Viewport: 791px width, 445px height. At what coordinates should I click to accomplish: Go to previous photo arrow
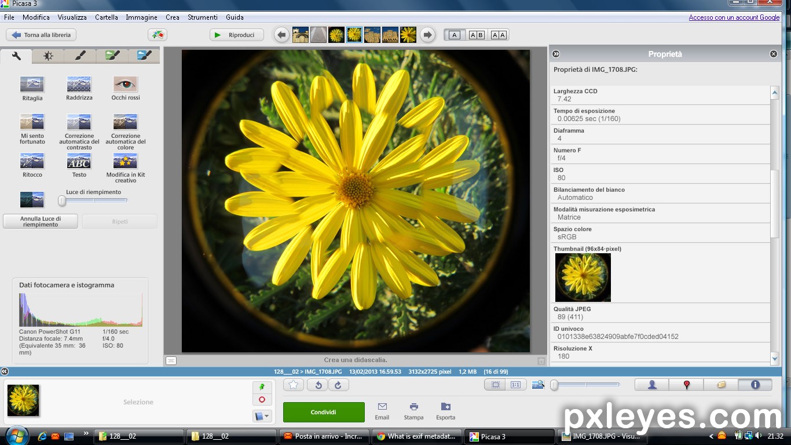click(x=282, y=35)
